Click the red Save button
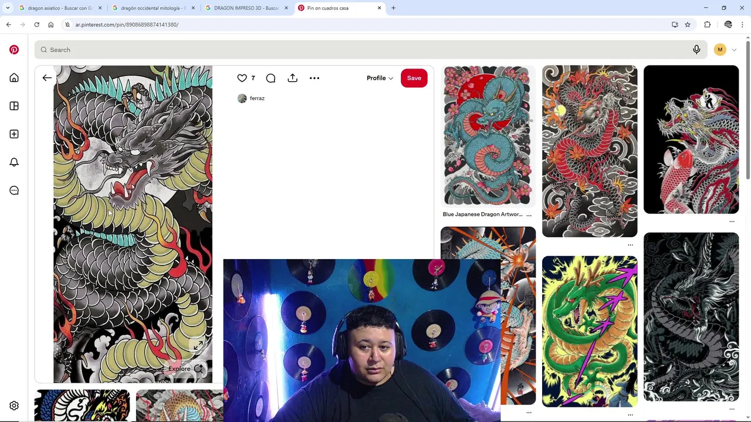 (x=414, y=78)
